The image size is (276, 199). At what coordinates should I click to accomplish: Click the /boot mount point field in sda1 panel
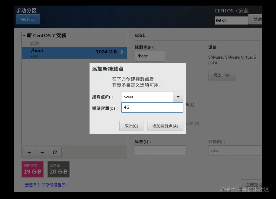coord(150,56)
